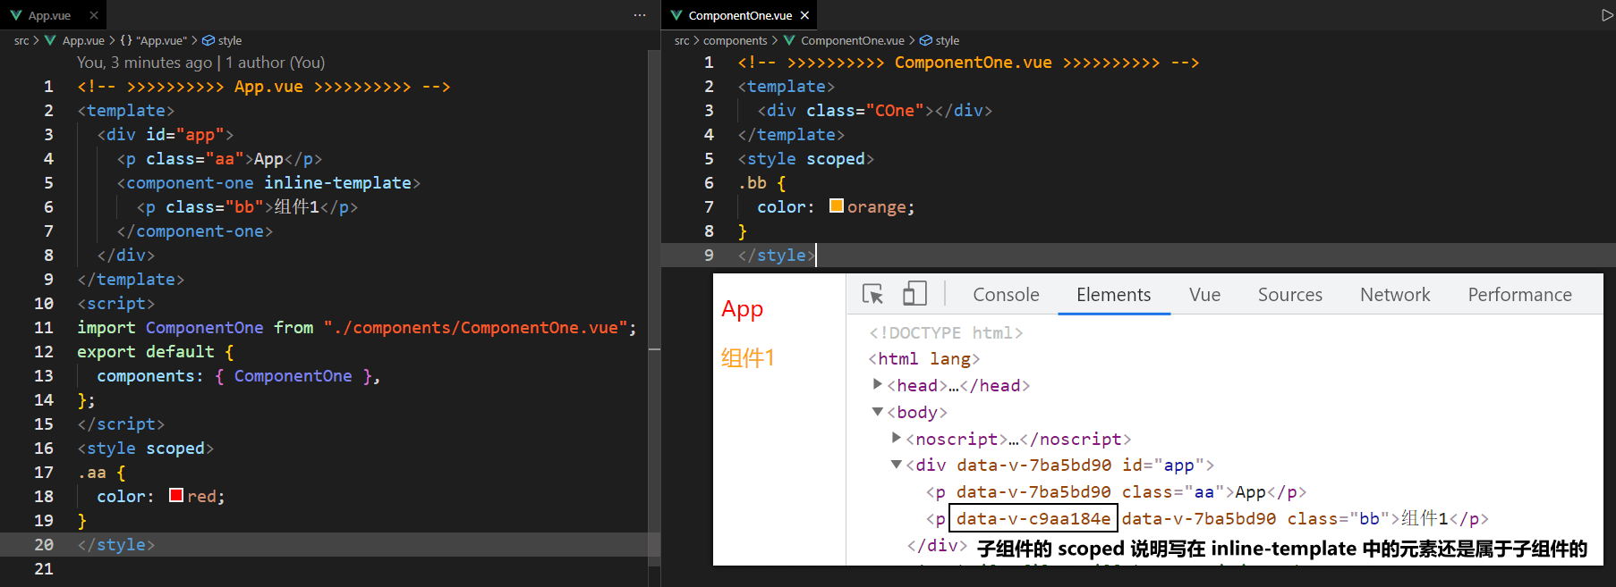Click the 'style scoped' tag on line 16 of App.vue
Viewport: 1616px width, 587px height.
pyautogui.click(x=146, y=448)
